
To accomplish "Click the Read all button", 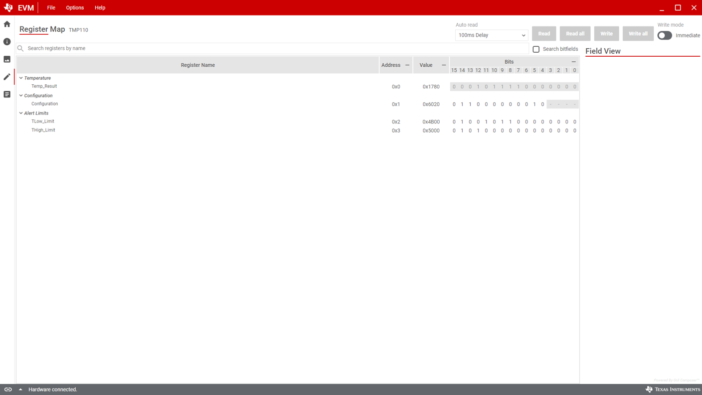I will 575,33.
